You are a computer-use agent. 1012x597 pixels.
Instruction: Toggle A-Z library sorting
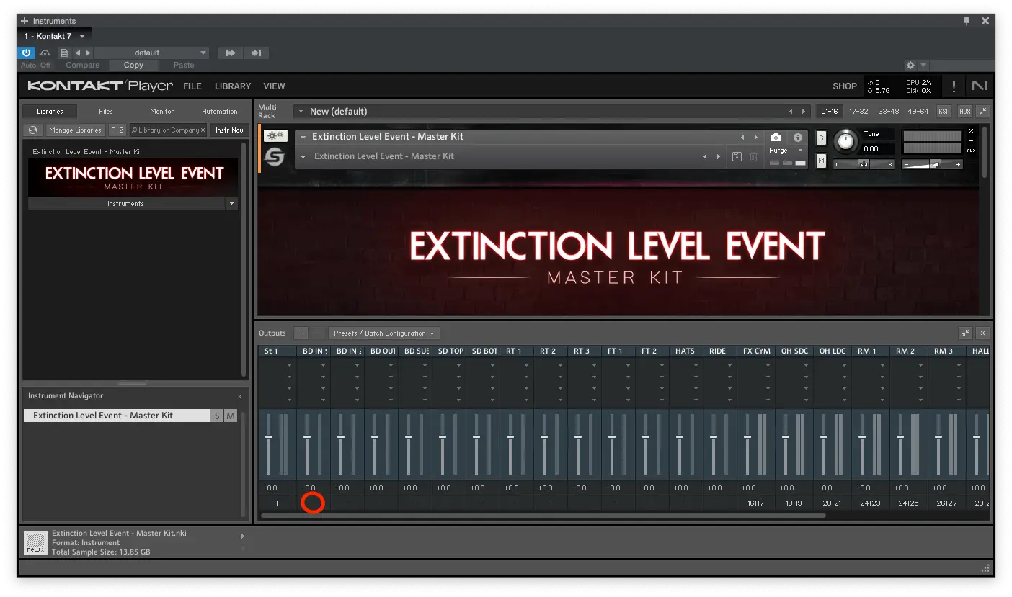[117, 130]
